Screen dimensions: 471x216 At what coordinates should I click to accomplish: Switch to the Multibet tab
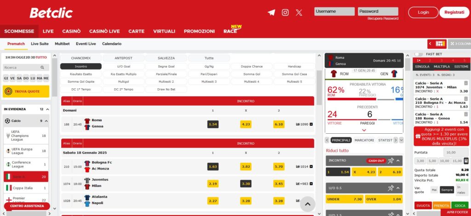62,44
